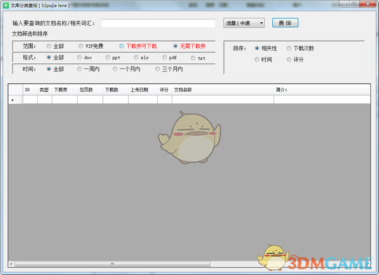Click the 类型 column header

(x=44, y=90)
